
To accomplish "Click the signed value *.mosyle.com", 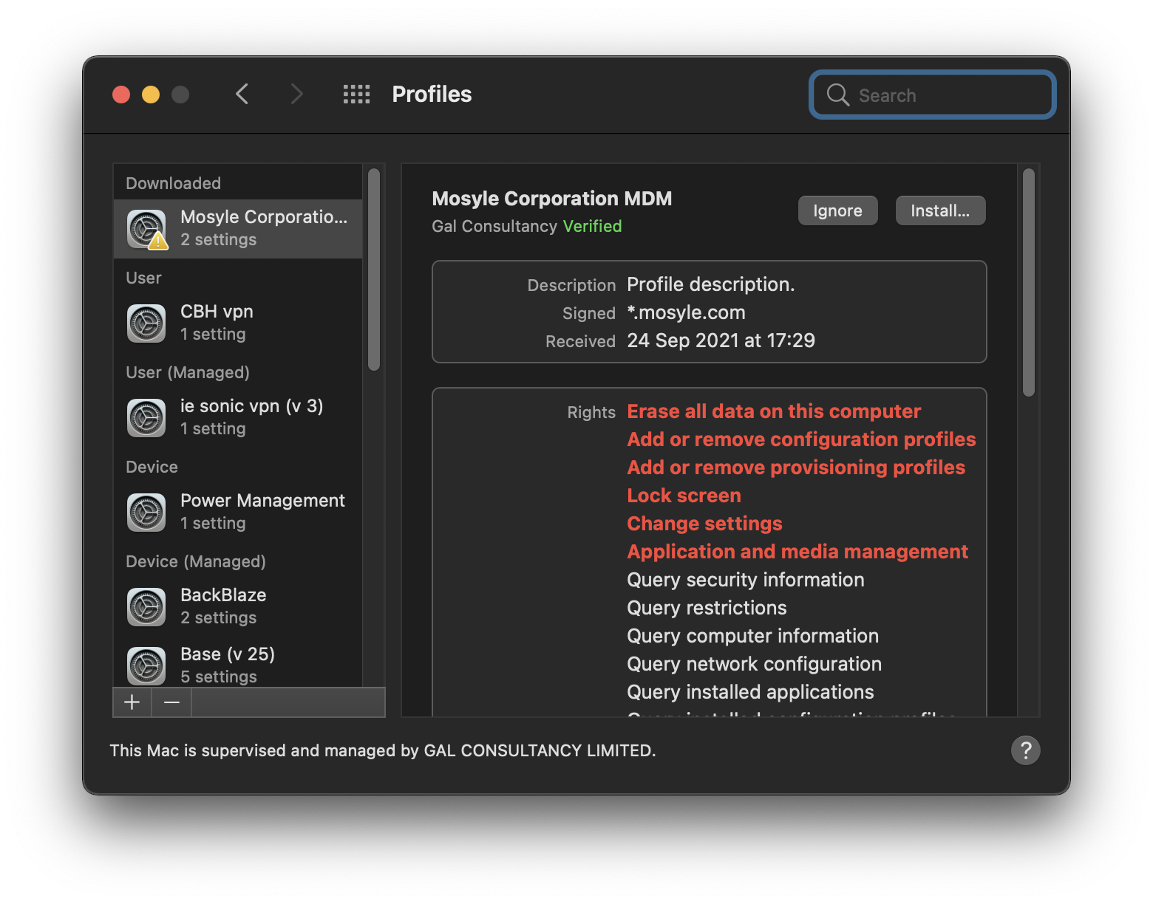I will (x=686, y=312).
